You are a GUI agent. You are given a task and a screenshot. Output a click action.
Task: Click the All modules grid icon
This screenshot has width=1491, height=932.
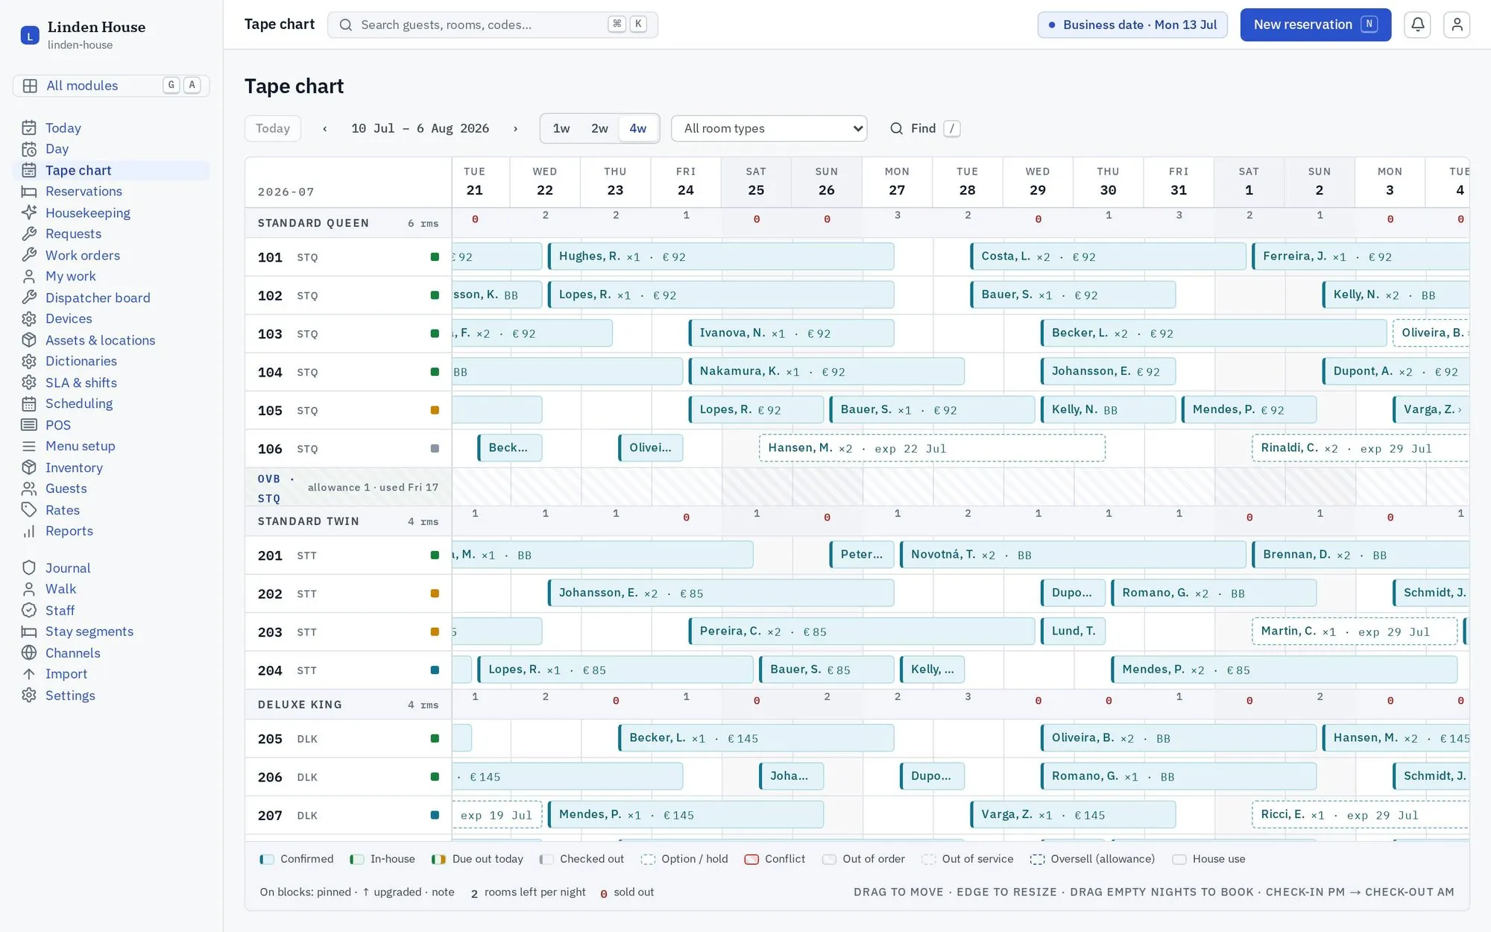click(30, 86)
